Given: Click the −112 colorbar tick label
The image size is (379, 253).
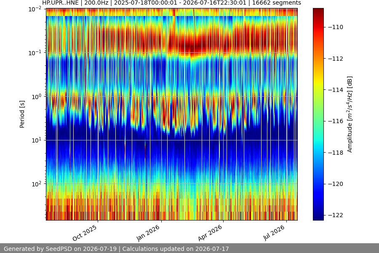Looking at the screenshot, I should point(336,59).
